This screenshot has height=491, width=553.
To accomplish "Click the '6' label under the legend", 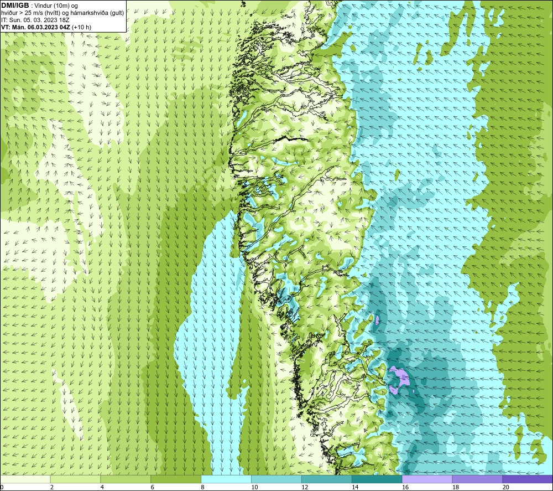I will point(153,487).
